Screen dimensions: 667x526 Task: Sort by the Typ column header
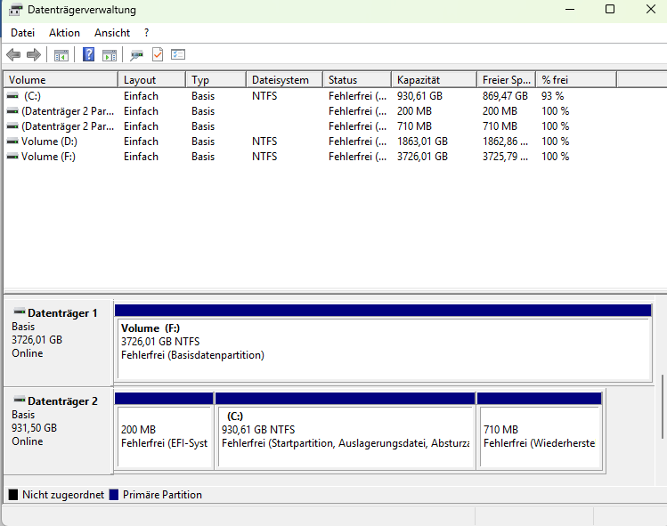(x=216, y=79)
